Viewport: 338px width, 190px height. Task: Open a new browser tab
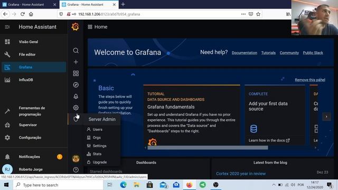click(123, 4)
